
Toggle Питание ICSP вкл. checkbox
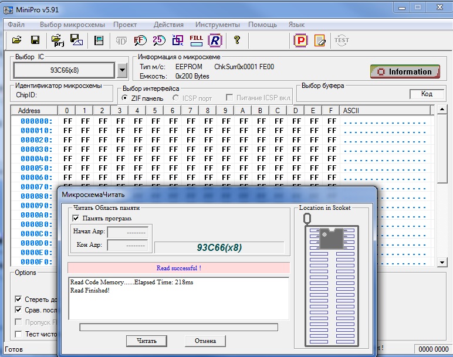[x=229, y=97]
